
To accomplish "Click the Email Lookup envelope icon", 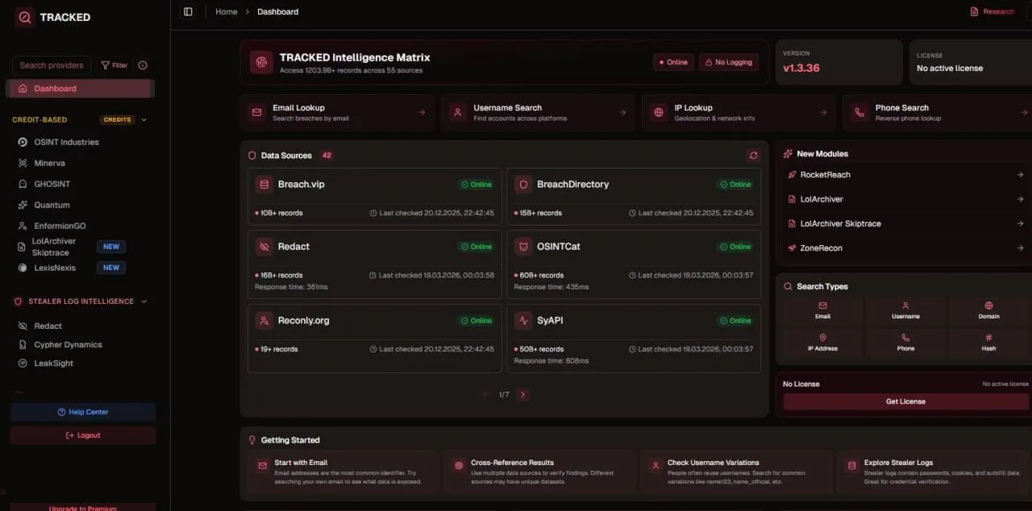I will 257,113.
